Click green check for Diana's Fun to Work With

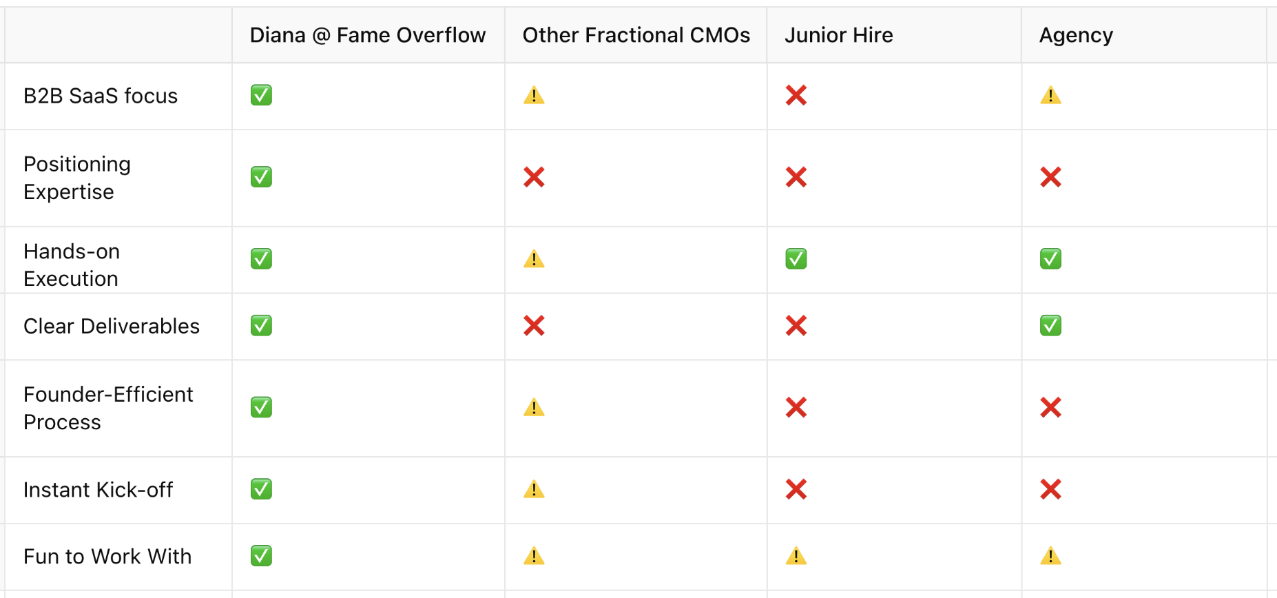click(x=261, y=555)
